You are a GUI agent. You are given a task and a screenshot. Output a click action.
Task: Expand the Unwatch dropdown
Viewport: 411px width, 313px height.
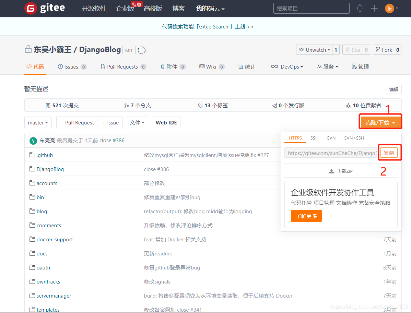point(314,50)
